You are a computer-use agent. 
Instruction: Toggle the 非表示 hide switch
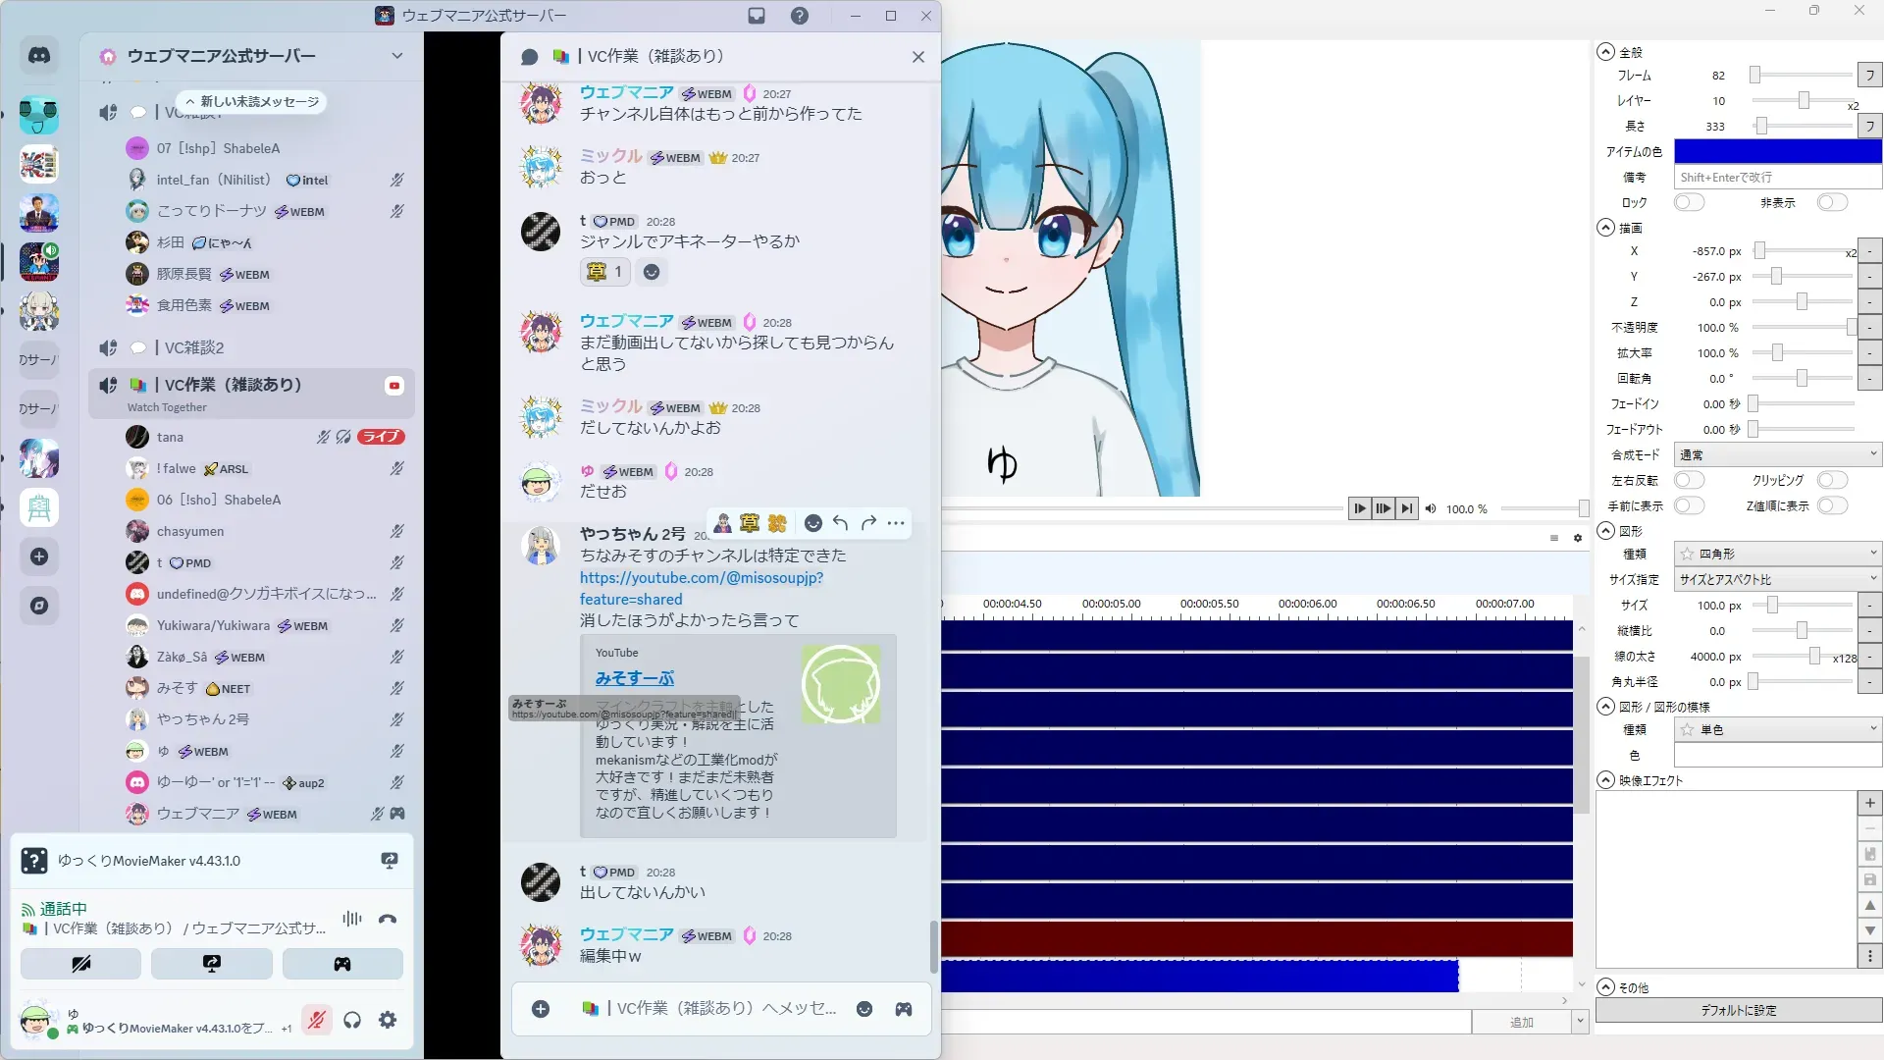pos(1831,202)
